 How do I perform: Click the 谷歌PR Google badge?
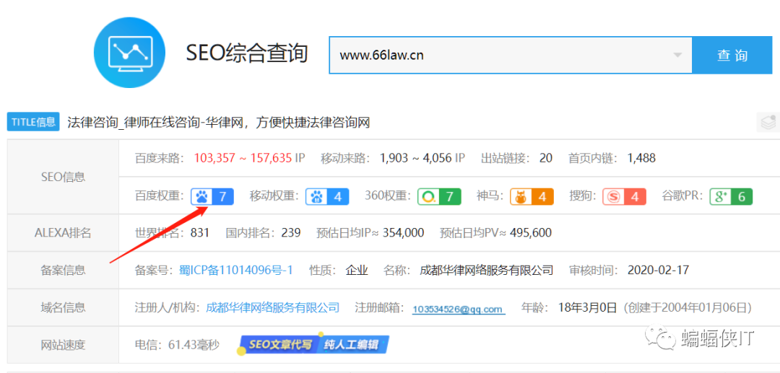click(x=731, y=197)
